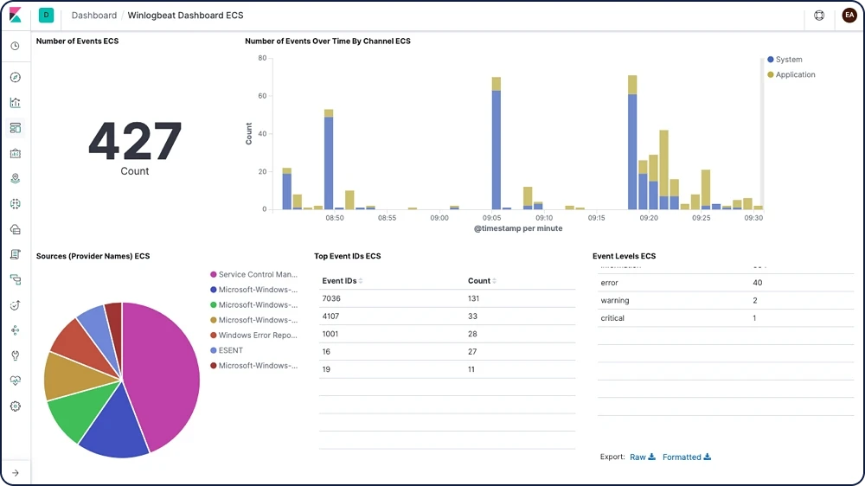Click the Kibana logo
865x486 pixels.
point(16,16)
